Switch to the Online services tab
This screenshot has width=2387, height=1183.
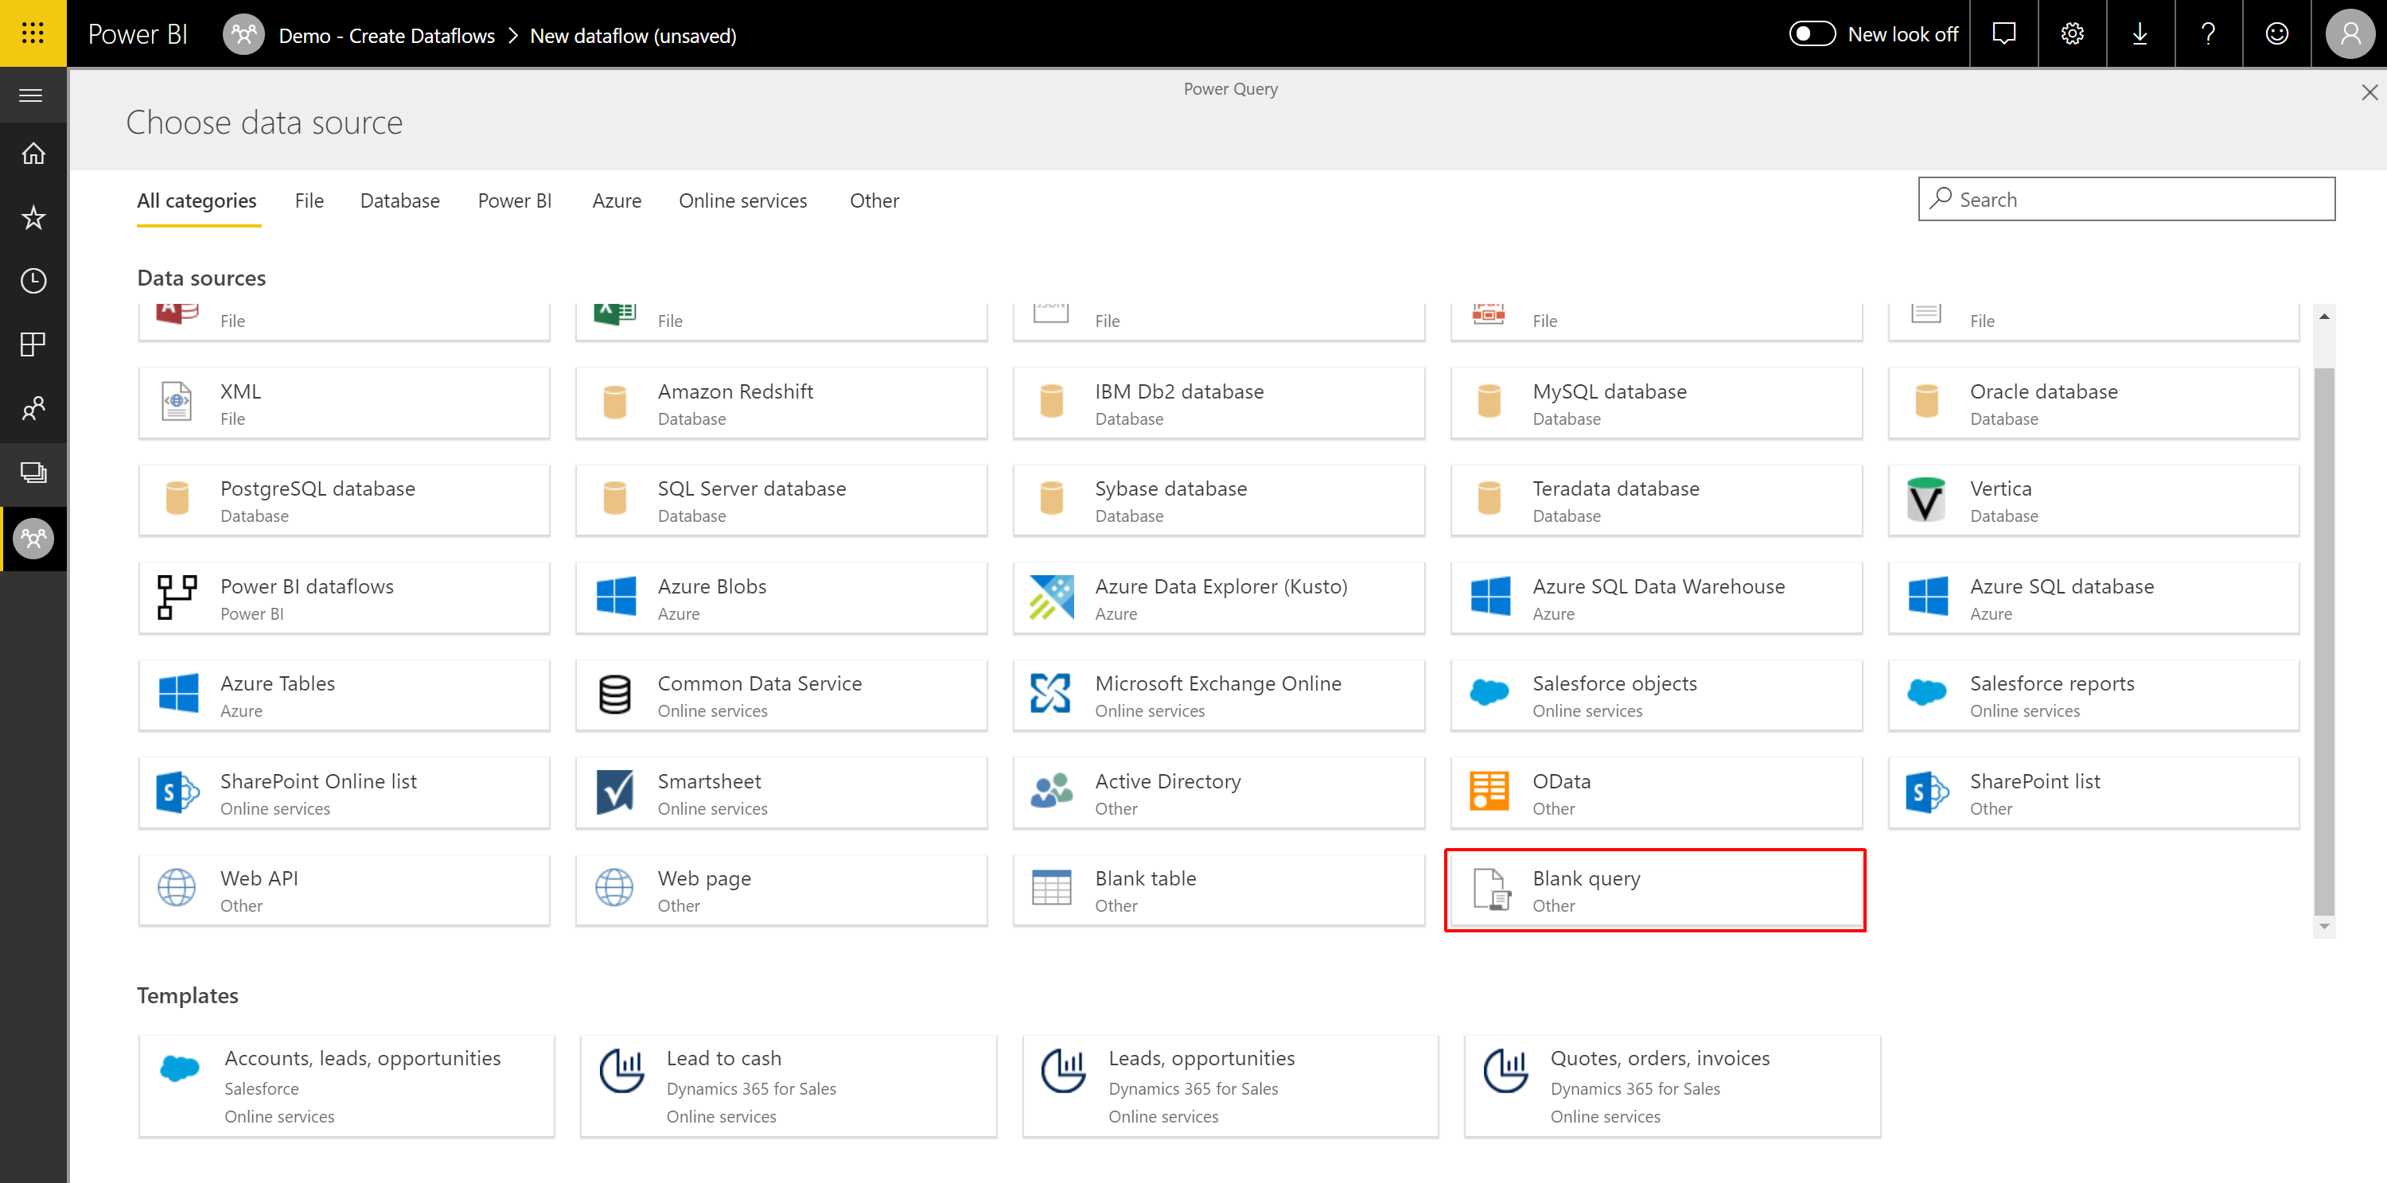click(742, 201)
